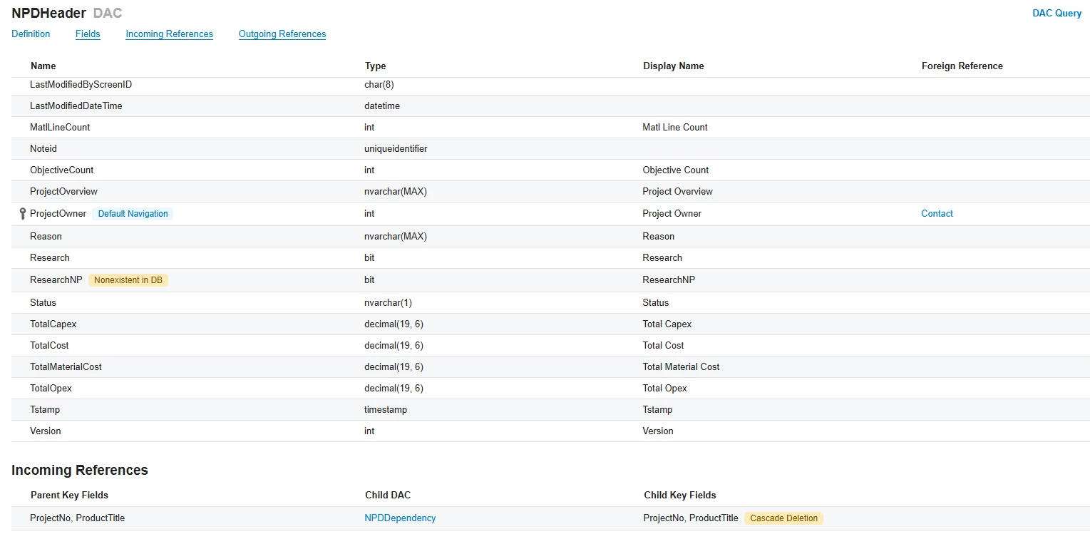This screenshot has width=1090, height=539.
Task: Open the Incoming References section
Action: pyautogui.click(x=169, y=34)
